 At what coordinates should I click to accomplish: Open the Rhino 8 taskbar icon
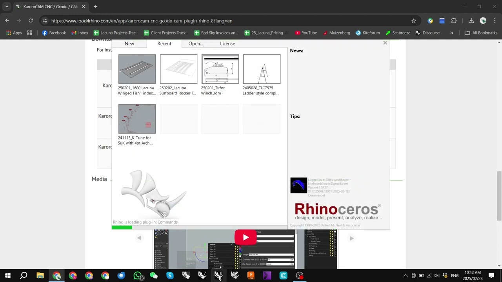(218, 275)
